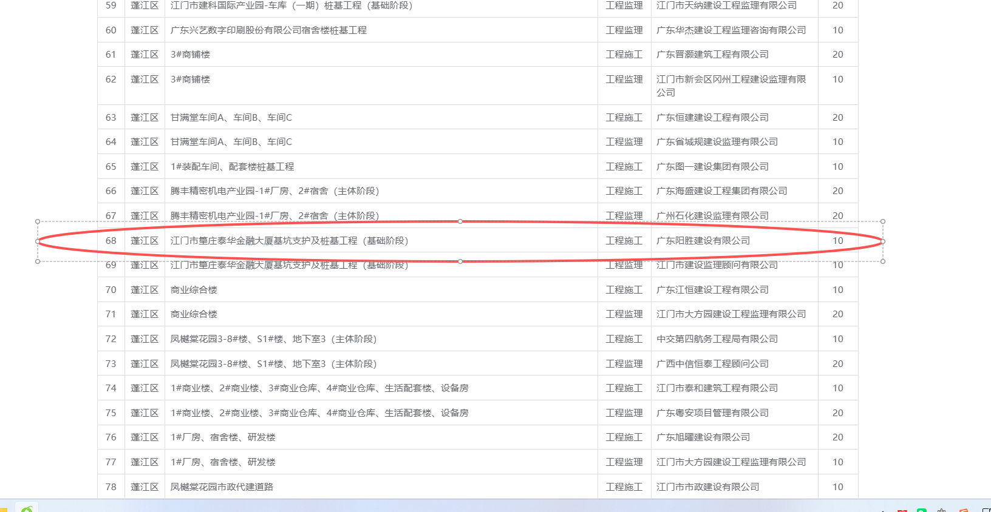This screenshot has width=991, height=512.
Task: Click 1#装配车间、配套楼桩基工程 project name
Action: [x=232, y=167]
